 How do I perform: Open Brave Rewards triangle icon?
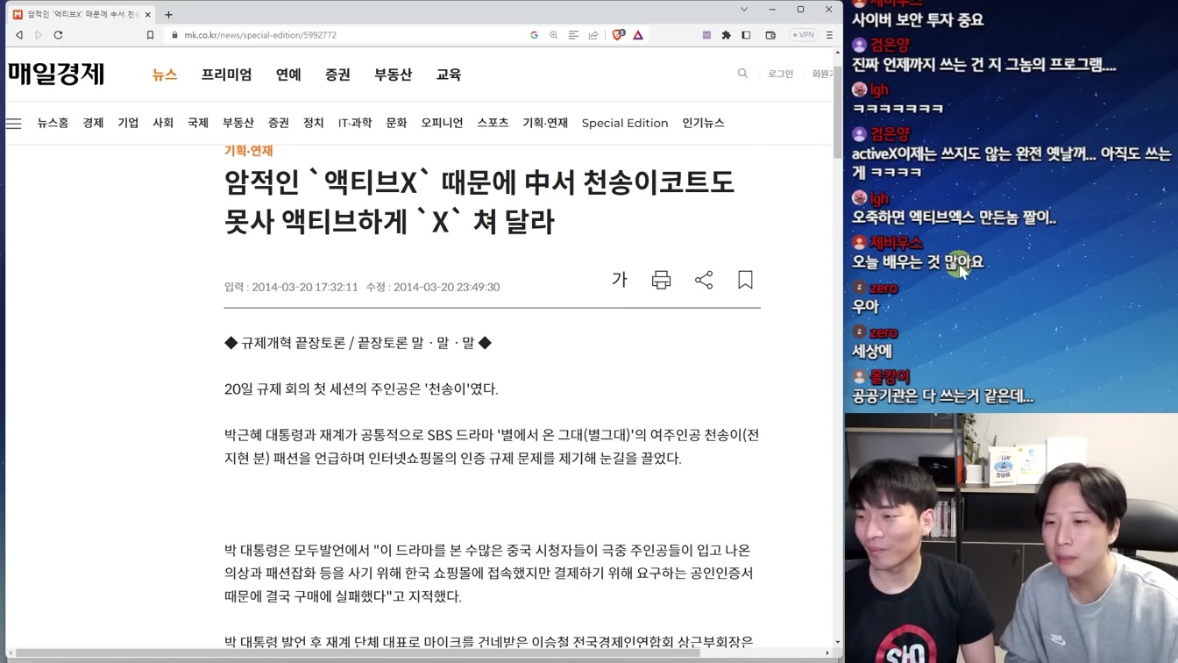[638, 35]
